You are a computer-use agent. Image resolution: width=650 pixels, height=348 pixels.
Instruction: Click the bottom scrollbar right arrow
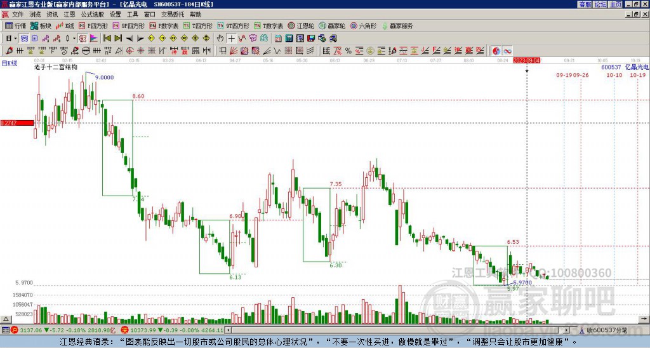coord(567,330)
